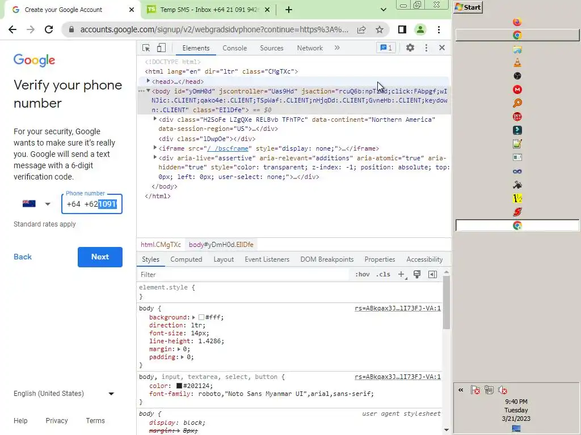Open the Accessibility tab
Image resolution: width=581 pixels, height=435 pixels.
point(424,259)
